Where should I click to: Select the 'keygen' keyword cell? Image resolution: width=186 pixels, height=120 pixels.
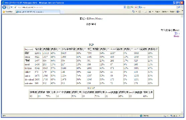[x=29, y=68]
